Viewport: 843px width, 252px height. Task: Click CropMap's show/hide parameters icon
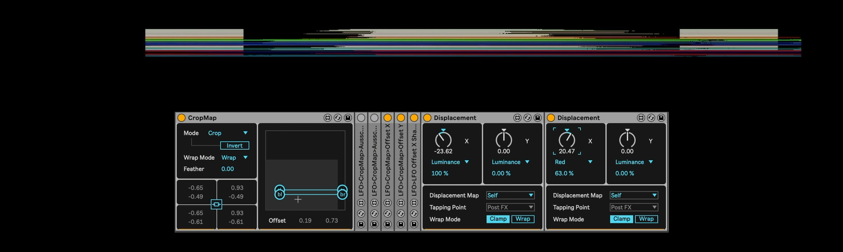(327, 118)
